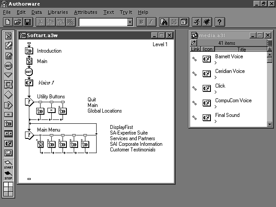This screenshot has height=207, width=276.
Task: Click the media library scroll up arrow
Action: [270, 55]
